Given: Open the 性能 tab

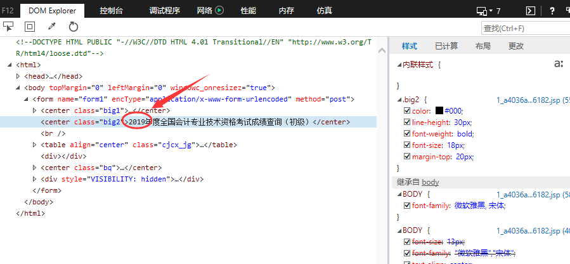Looking at the screenshot, I should pyautogui.click(x=249, y=11).
